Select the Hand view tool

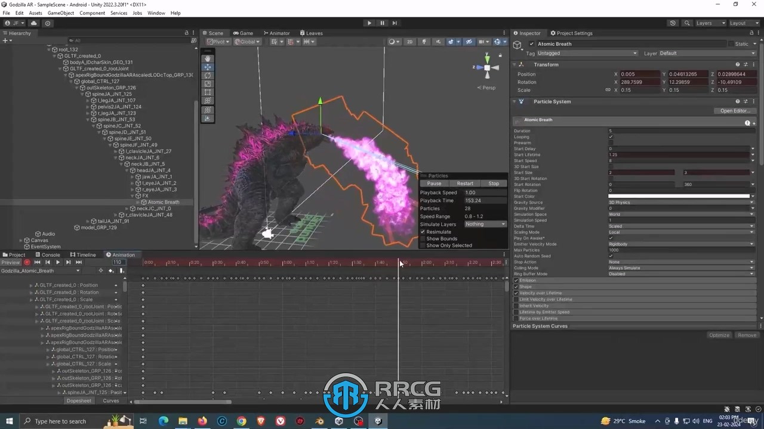click(208, 58)
